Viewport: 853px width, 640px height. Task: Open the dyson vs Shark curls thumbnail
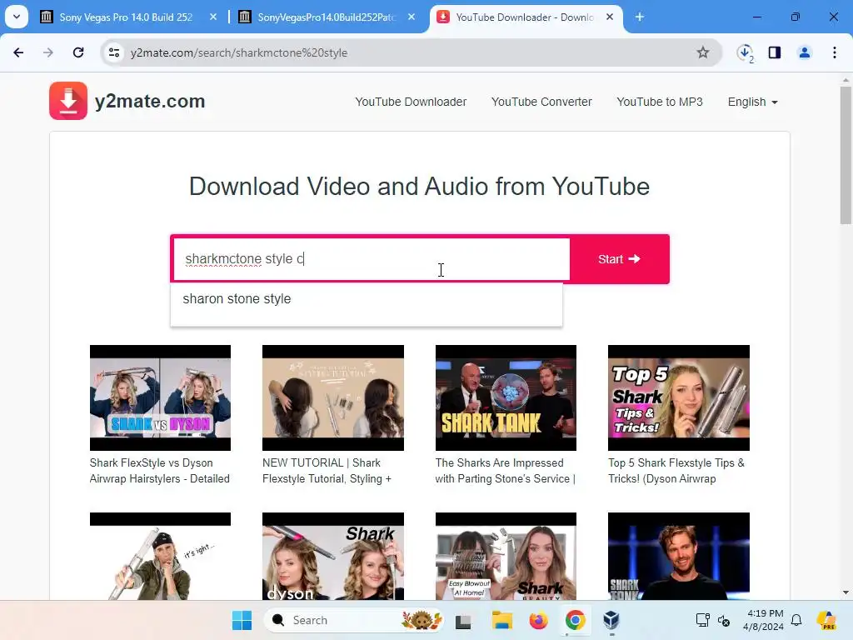point(333,556)
